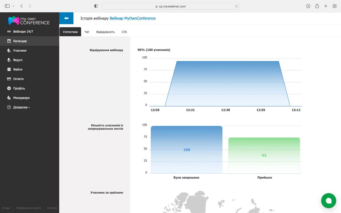
Task: Click the Profile gear icon
Action: [9, 88]
